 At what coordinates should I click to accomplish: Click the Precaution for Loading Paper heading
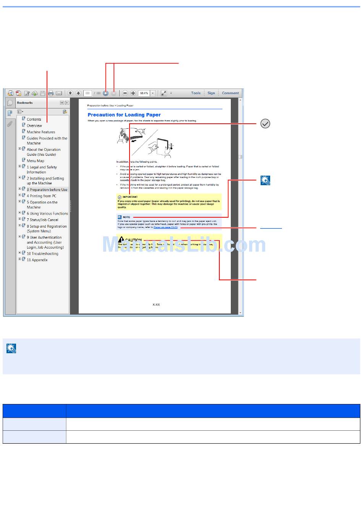pos(124,115)
